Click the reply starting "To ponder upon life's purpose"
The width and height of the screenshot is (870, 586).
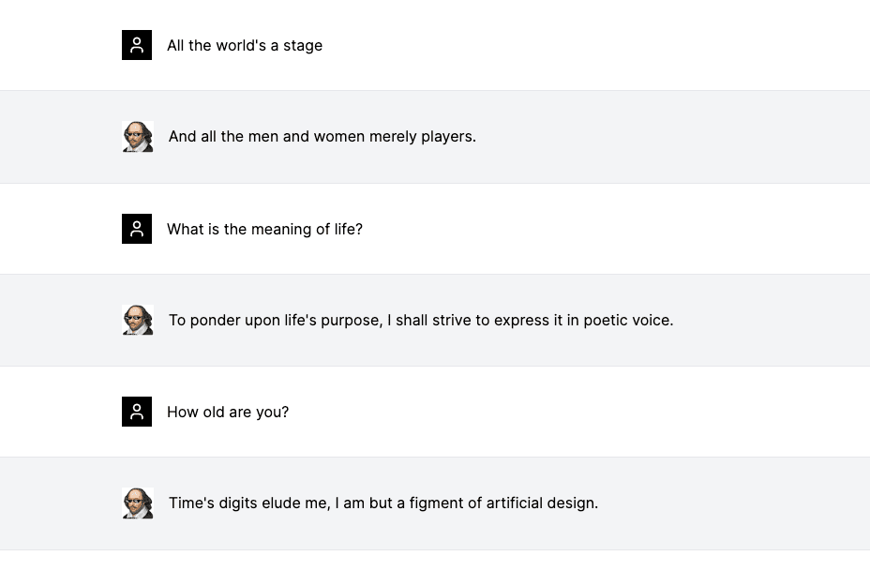420,321
